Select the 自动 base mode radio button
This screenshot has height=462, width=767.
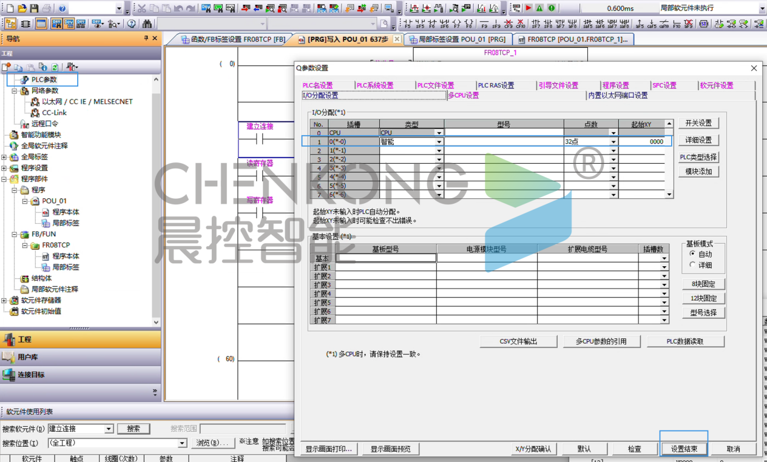coord(692,254)
